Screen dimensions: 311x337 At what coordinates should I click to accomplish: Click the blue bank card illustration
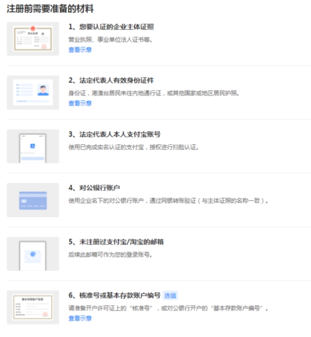(x=33, y=200)
